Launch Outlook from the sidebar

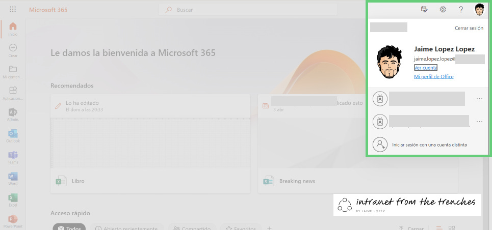[13, 136]
